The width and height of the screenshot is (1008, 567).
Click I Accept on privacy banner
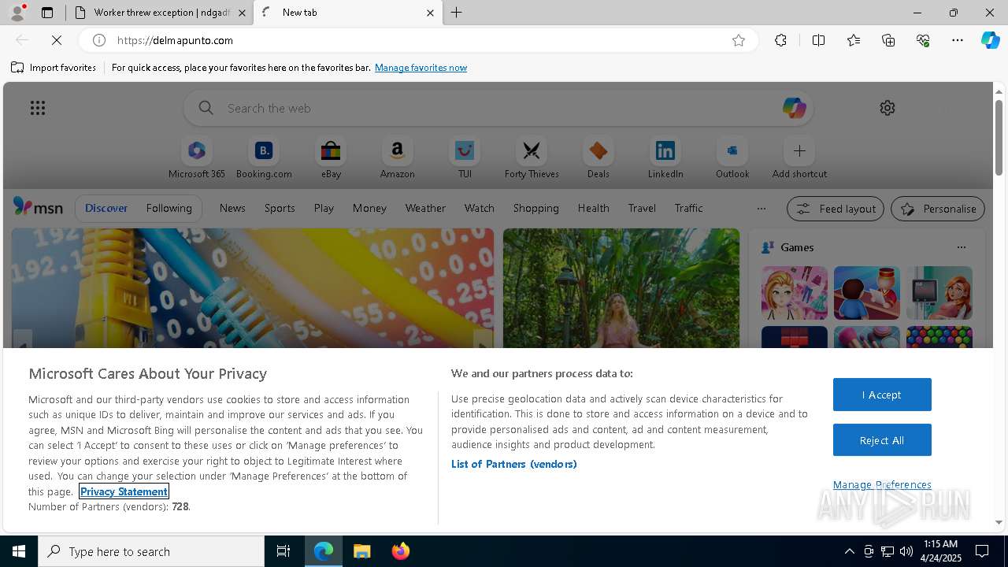(x=882, y=395)
